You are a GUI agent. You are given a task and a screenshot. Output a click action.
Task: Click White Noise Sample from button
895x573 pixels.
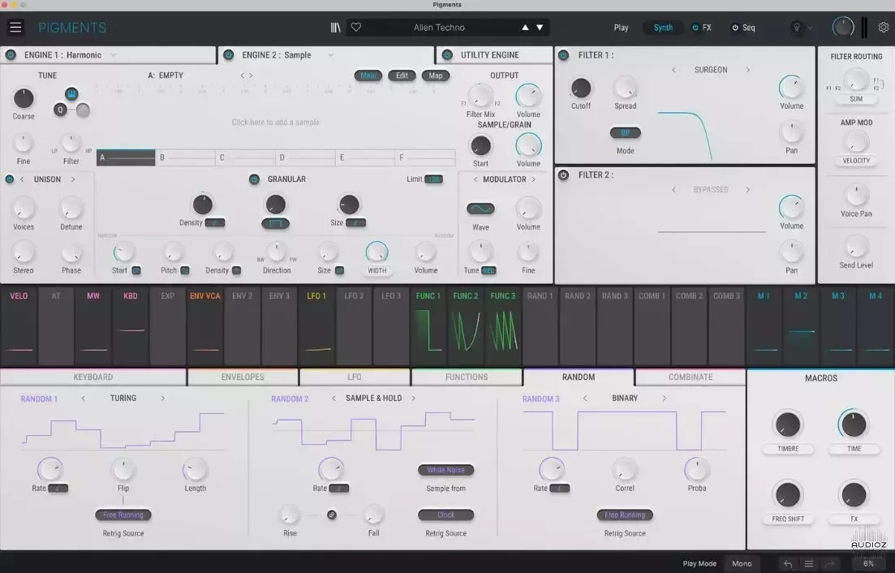click(445, 470)
